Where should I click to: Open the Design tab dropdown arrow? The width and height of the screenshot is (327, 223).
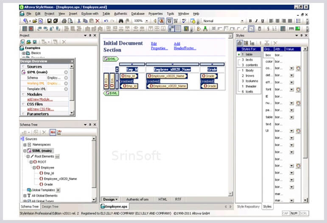116,199
